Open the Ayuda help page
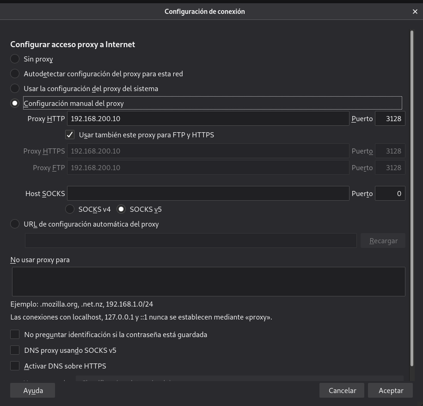Image resolution: width=423 pixels, height=406 pixels. click(x=32, y=390)
